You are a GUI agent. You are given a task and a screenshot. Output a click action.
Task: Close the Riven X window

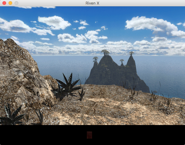4,3
